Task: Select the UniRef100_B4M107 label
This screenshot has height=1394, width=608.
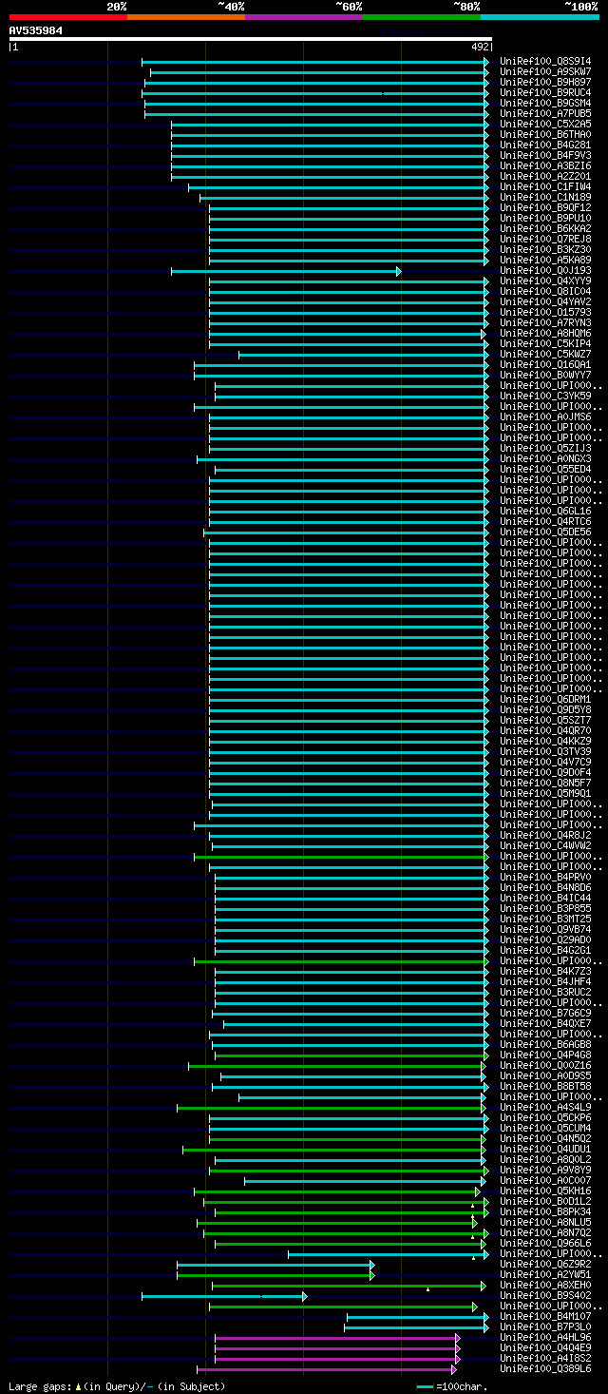Action: click(x=545, y=1316)
